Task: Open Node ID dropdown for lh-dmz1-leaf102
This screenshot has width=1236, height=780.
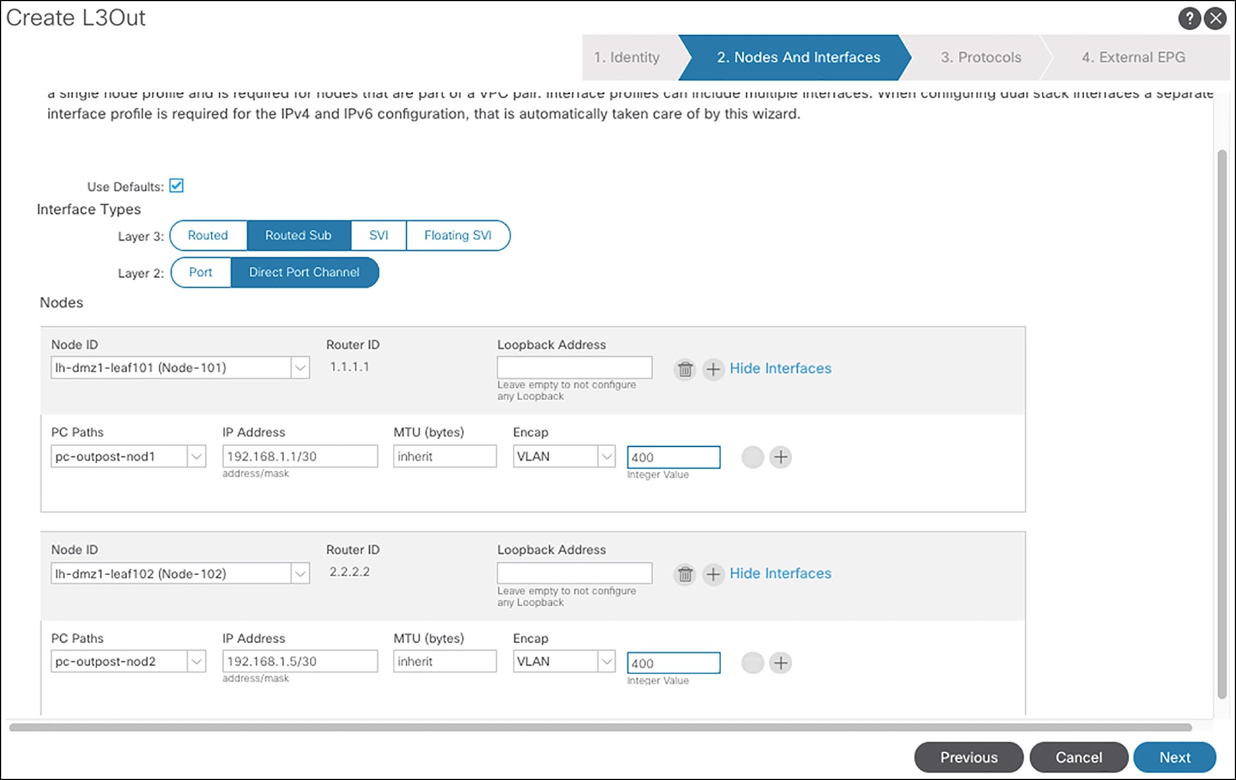Action: (300, 573)
